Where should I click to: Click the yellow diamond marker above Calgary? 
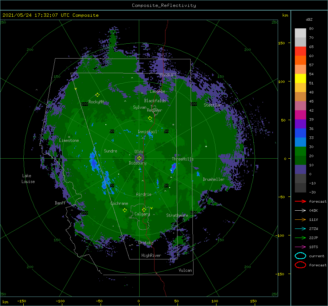click(144, 210)
